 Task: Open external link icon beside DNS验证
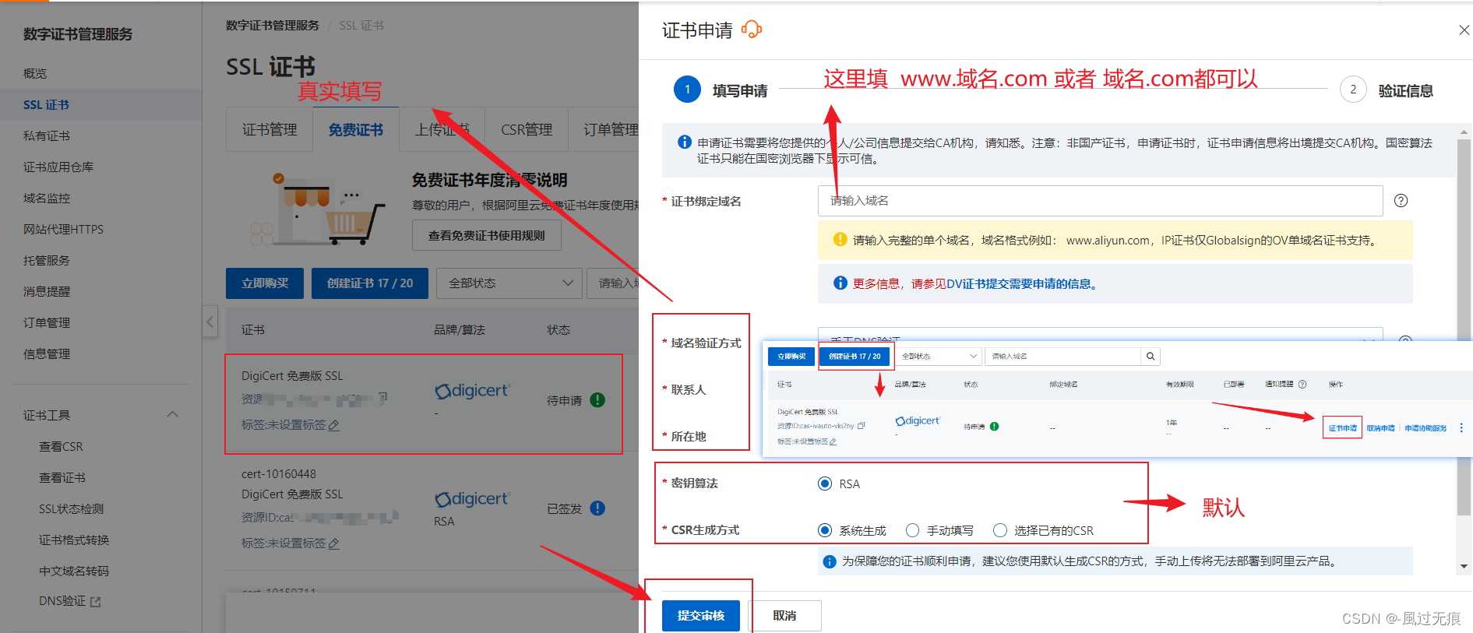[96, 602]
